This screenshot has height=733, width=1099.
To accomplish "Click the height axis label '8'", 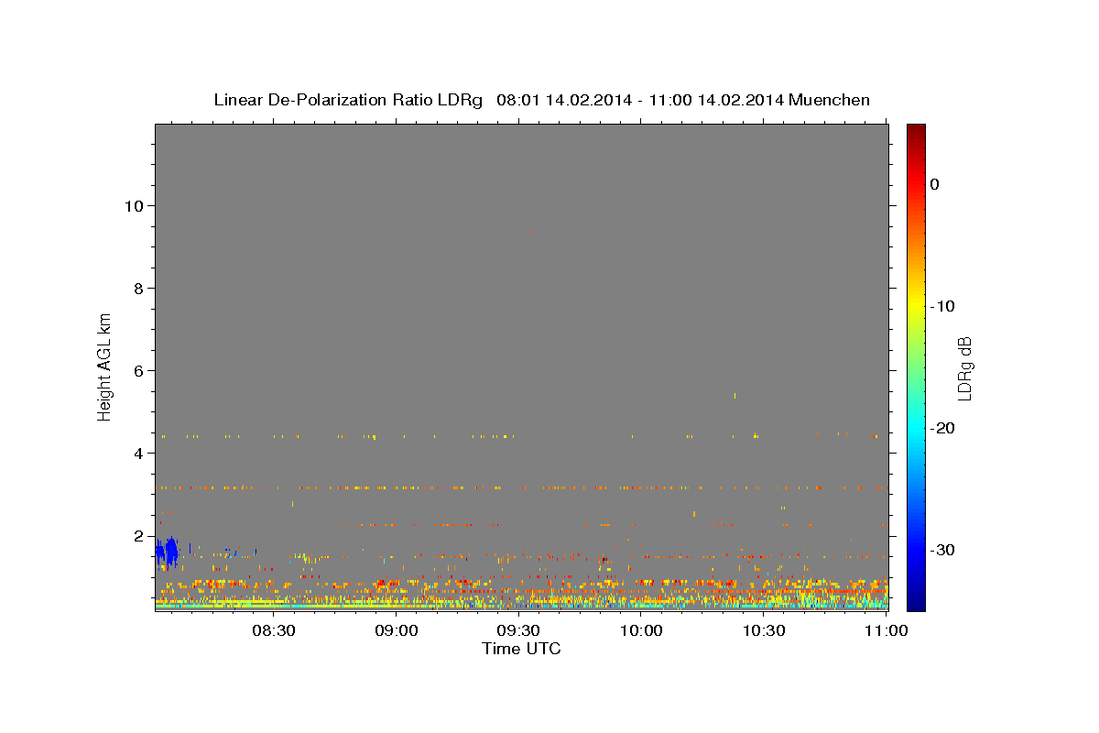I will (x=137, y=288).
